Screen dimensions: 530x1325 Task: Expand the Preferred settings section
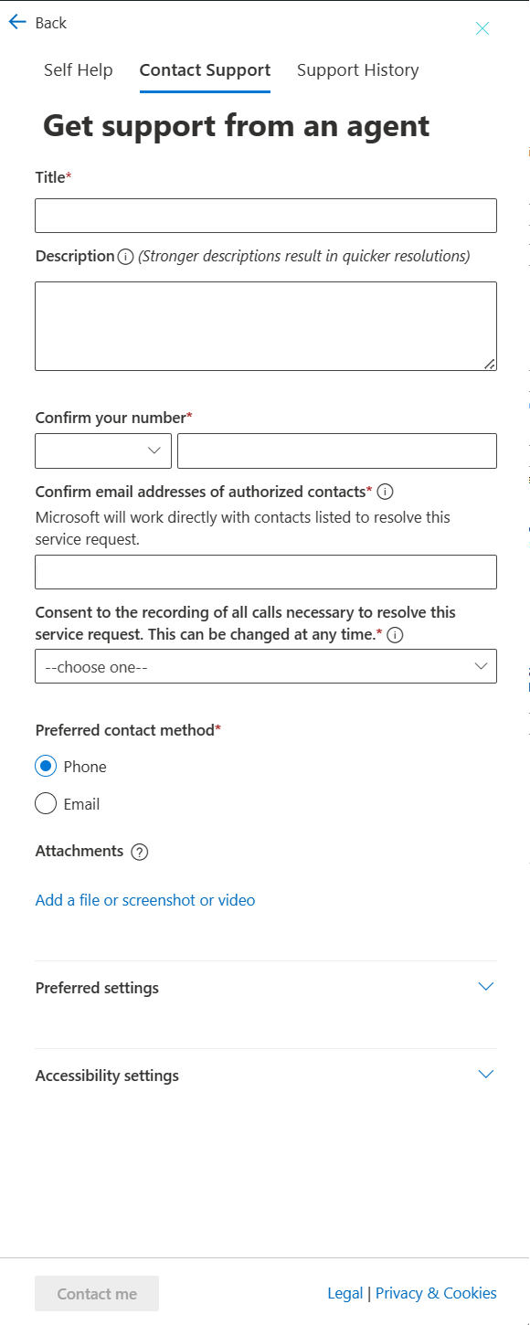pyautogui.click(x=266, y=988)
